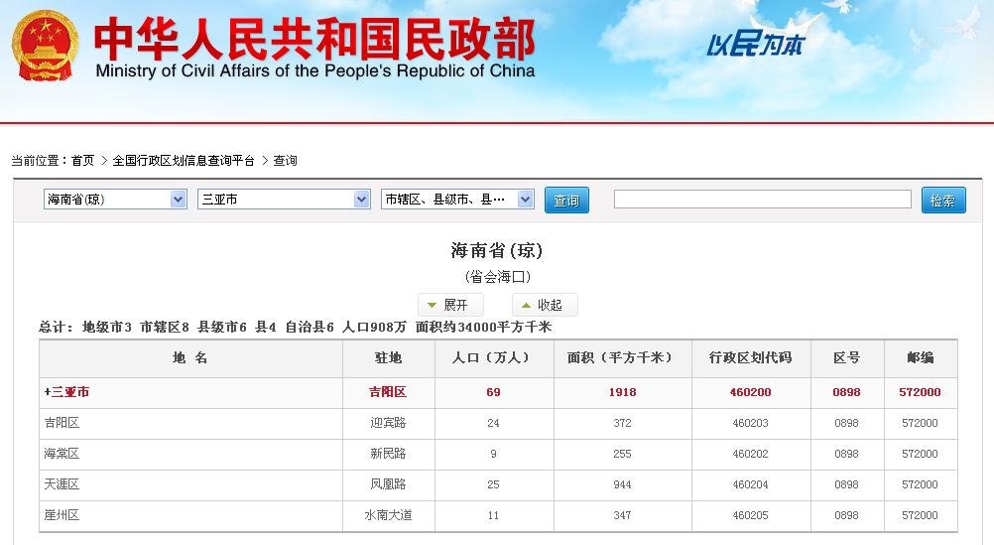
Task: Click the 行政区划代码 column header
Action: pyautogui.click(x=750, y=357)
